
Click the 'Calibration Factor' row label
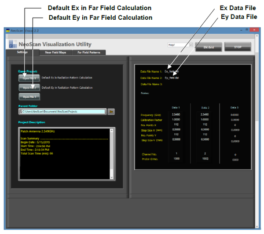151,120
